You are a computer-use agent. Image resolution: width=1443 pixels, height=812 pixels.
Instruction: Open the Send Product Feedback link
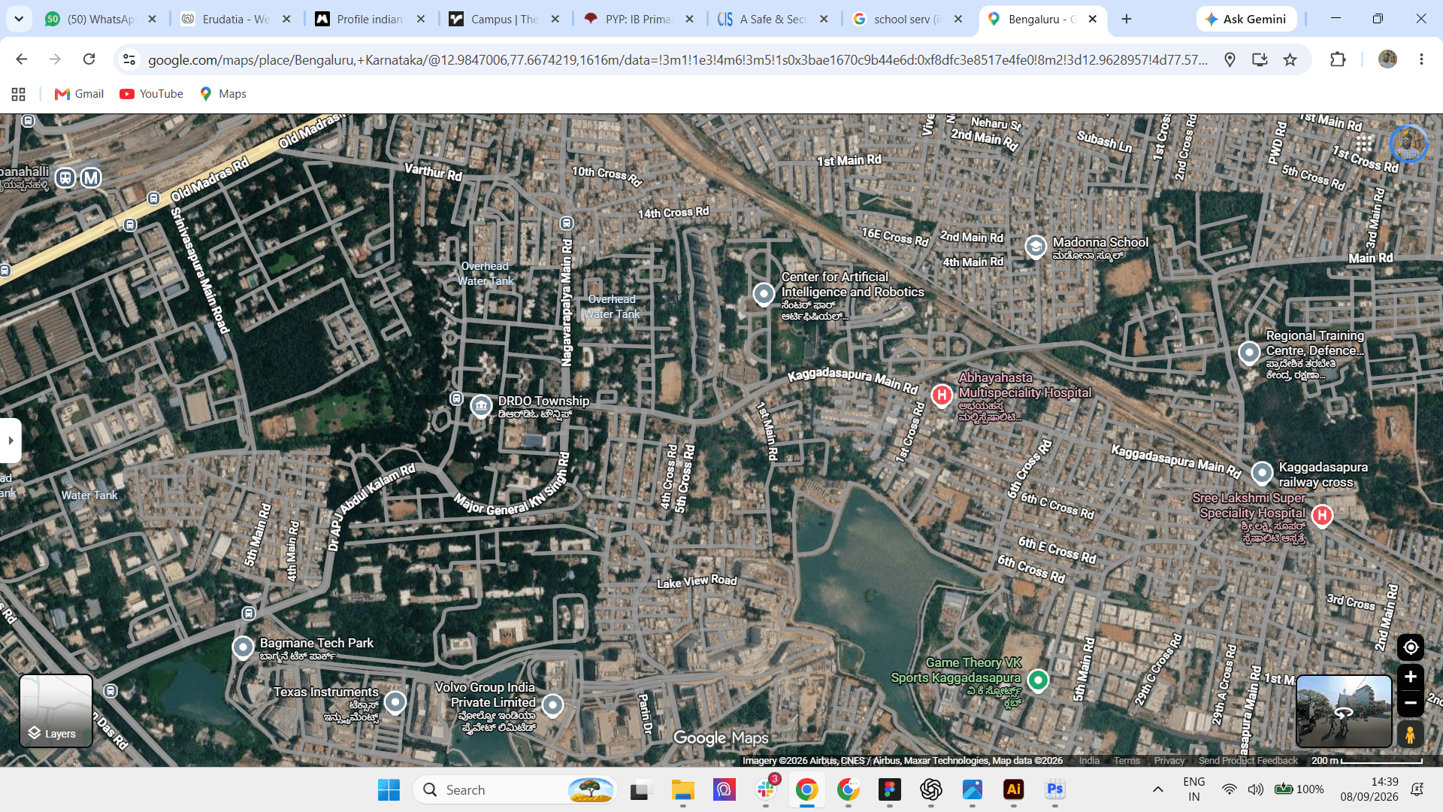tap(1248, 761)
